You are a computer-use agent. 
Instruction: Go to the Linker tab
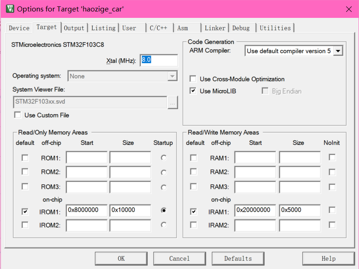pos(215,28)
